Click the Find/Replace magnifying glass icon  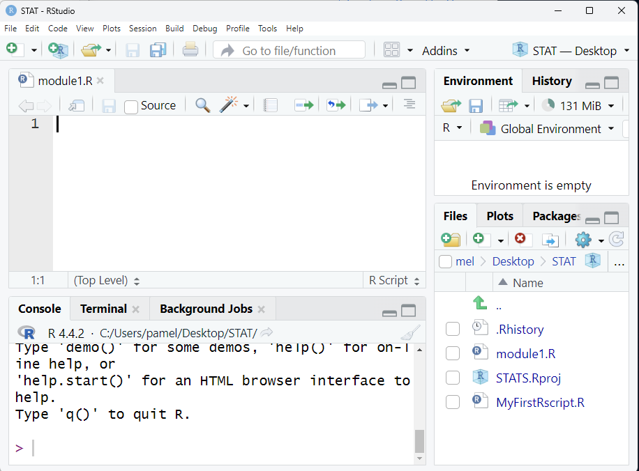(202, 105)
